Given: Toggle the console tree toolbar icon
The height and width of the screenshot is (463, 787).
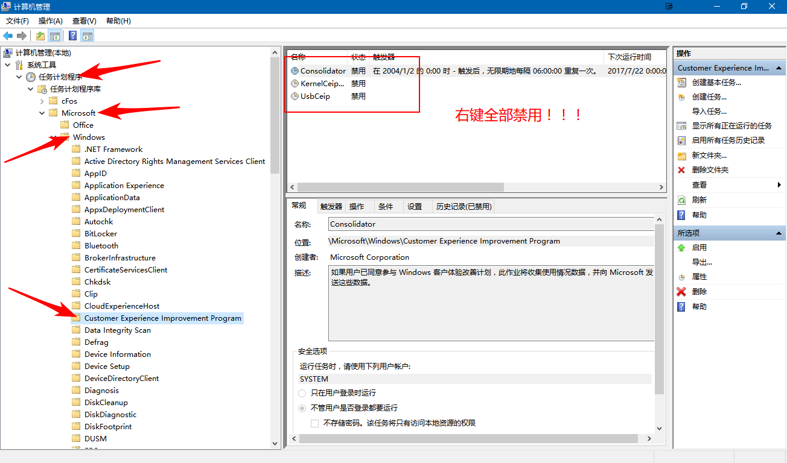Looking at the screenshot, I should click(x=55, y=35).
